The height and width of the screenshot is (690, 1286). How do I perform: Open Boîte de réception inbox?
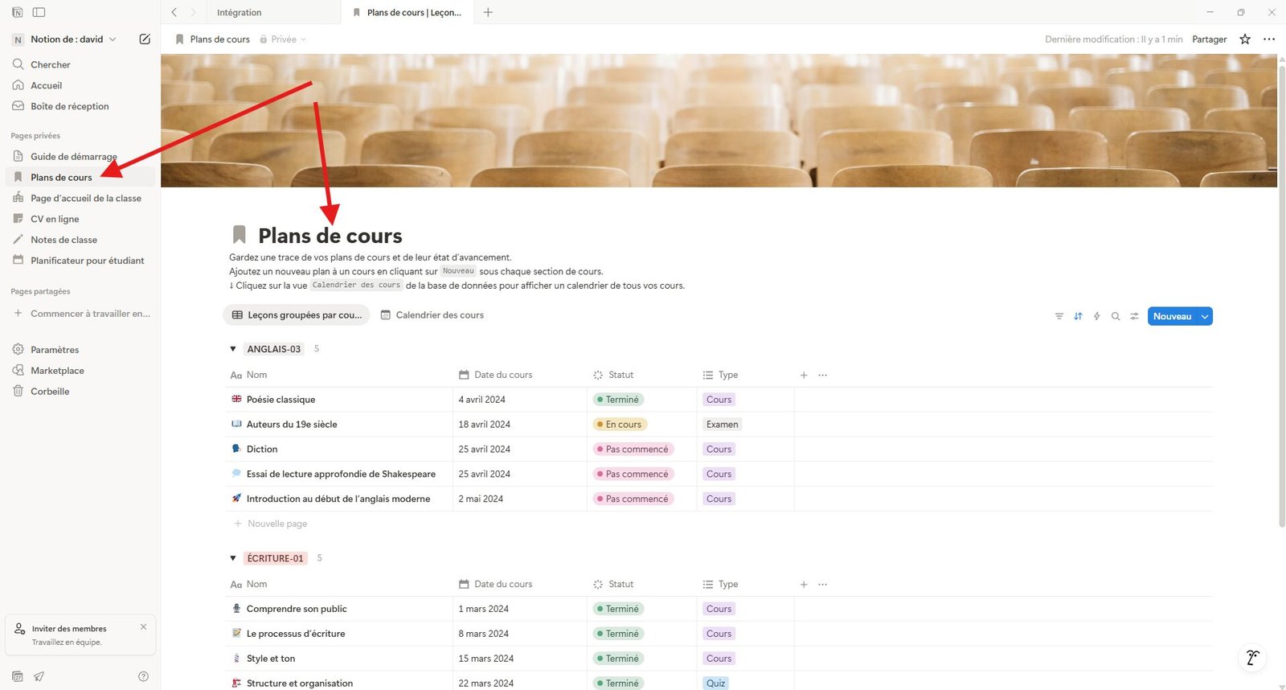coord(80,106)
